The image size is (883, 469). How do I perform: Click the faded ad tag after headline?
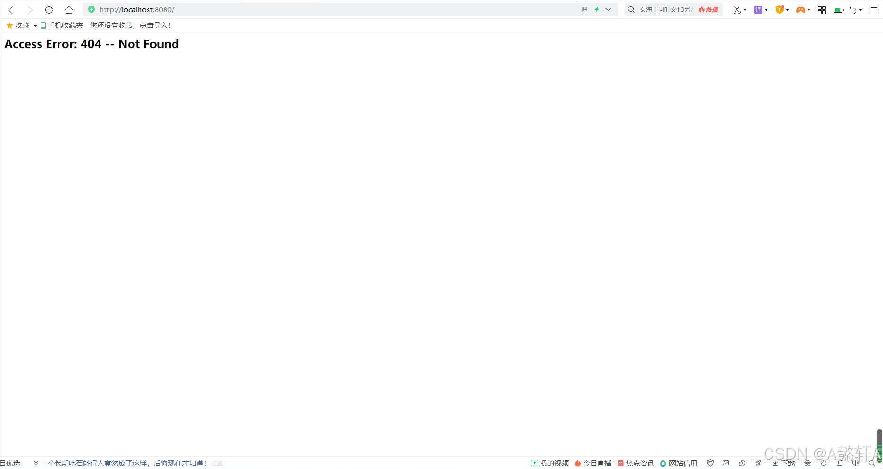(218, 463)
